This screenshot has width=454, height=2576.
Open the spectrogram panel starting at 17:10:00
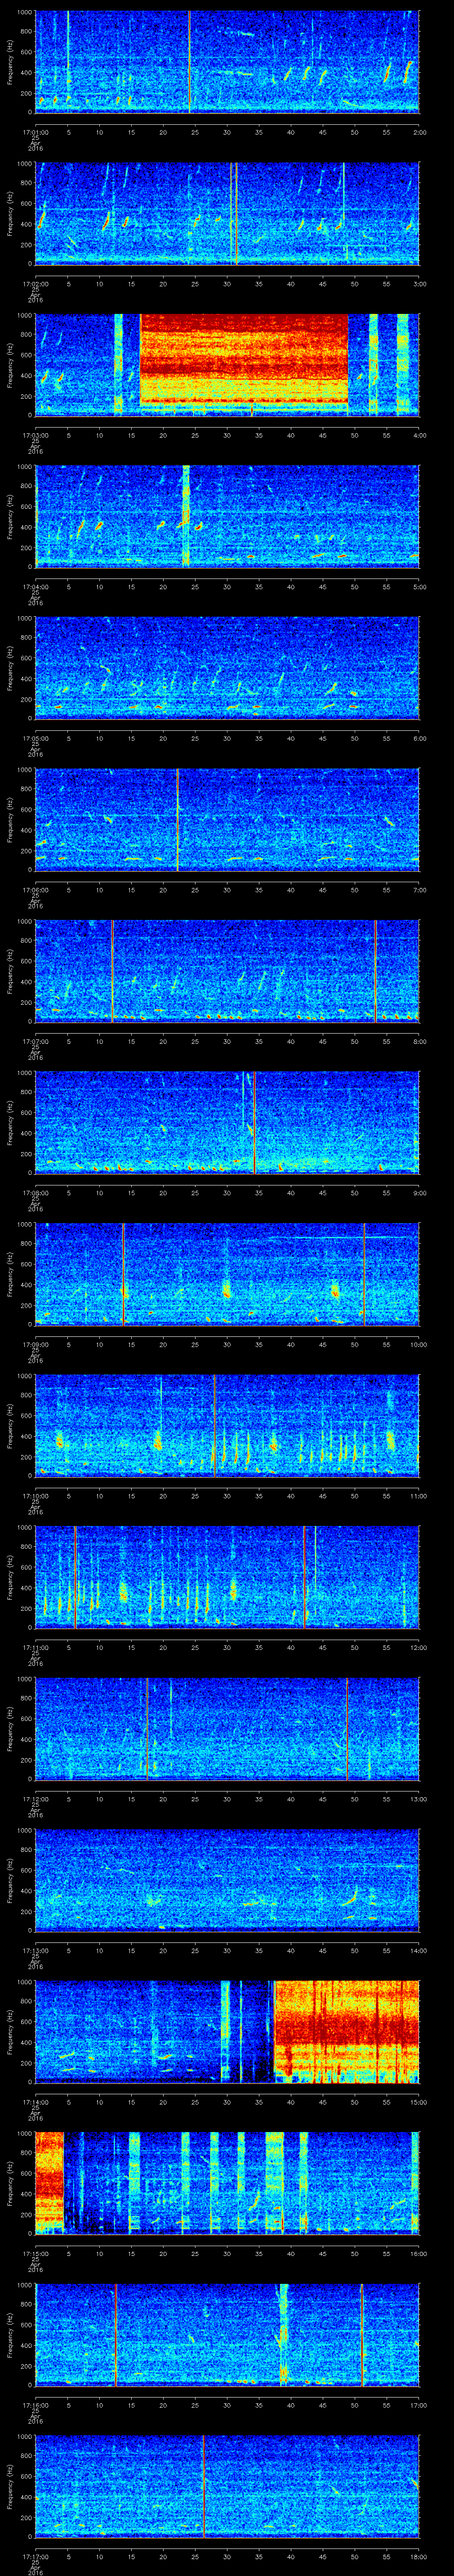pos(227,1425)
